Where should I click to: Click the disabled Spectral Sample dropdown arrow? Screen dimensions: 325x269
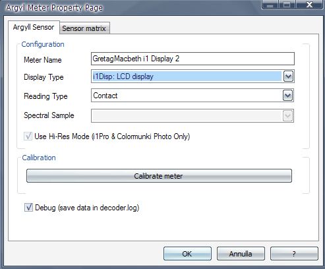(287, 115)
